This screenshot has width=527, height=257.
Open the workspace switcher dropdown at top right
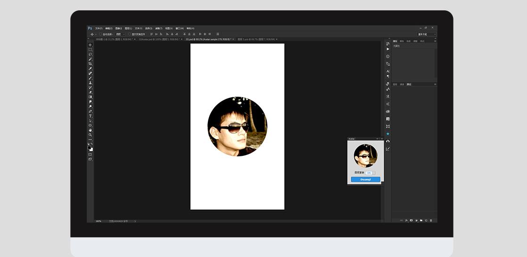(x=427, y=34)
